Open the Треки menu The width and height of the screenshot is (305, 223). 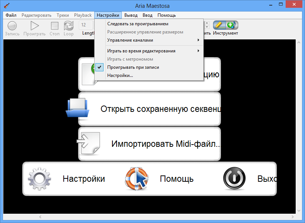63,15
